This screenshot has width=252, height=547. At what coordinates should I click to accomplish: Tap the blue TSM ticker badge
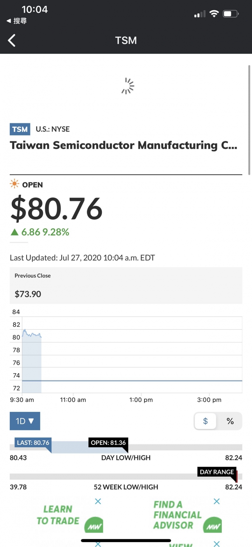[x=20, y=129]
